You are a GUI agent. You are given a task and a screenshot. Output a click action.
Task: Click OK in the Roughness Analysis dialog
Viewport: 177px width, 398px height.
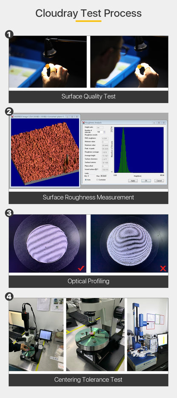pos(146,181)
